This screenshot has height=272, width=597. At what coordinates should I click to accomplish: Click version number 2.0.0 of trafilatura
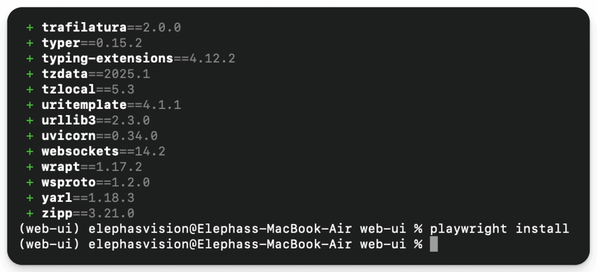(x=162, y=28)
